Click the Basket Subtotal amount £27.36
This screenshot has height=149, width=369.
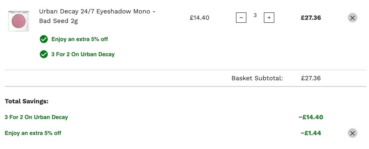point(311,78)
